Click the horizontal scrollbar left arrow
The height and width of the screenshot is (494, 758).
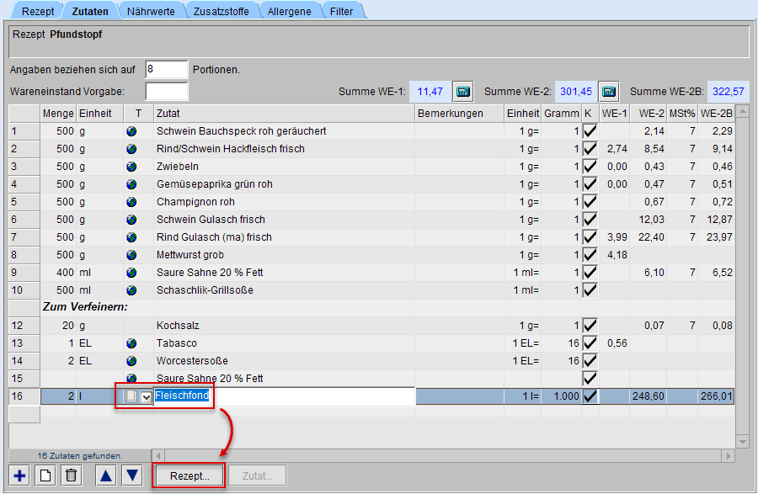(x=158, y=455)
